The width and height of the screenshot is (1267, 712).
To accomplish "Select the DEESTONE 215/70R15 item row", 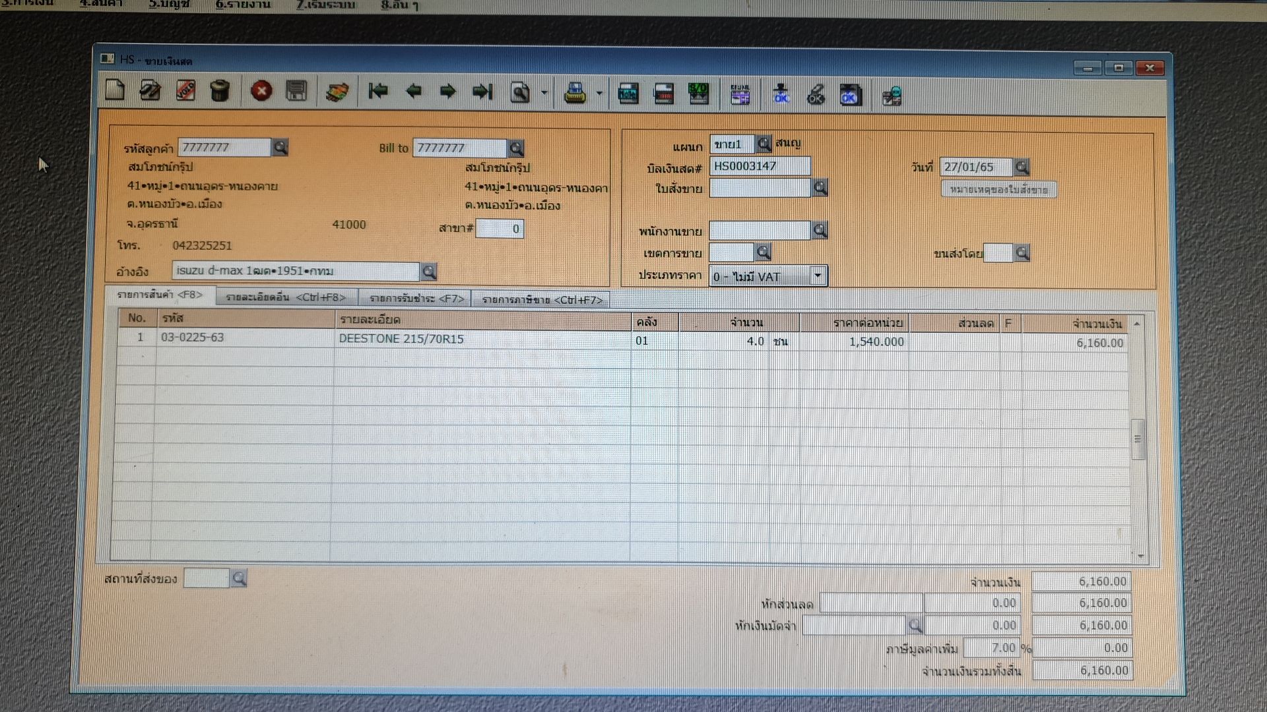I will point(401,339).
